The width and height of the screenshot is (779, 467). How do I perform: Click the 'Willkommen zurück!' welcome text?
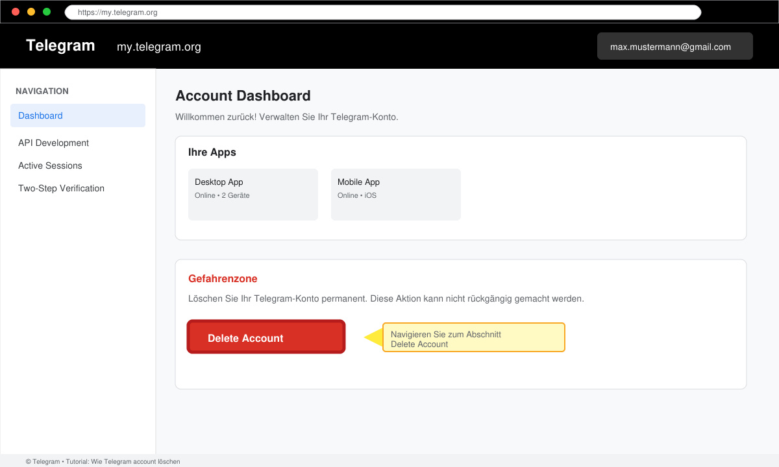(x=215, y=117)
